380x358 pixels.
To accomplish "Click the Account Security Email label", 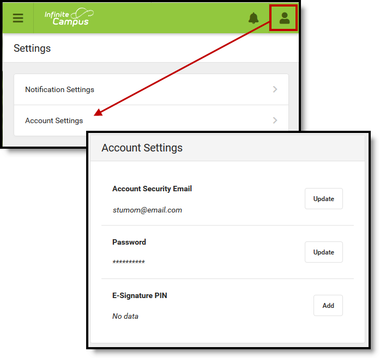I will 152,189.
